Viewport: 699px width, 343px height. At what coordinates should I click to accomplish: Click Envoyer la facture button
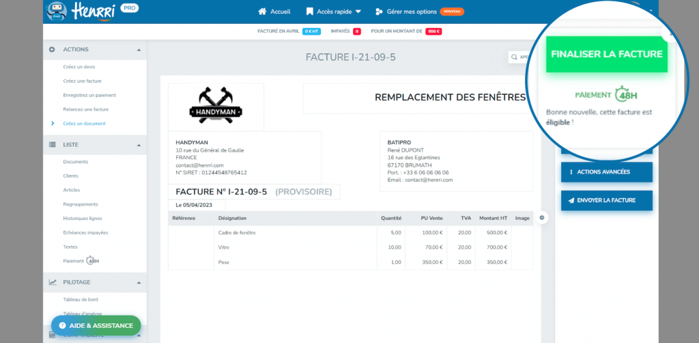click(x=606, y=200)
